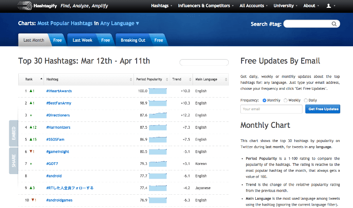Open the #5SOSFam hashtag link
This screenshot has width=353, height=208.
click(55, 139)
